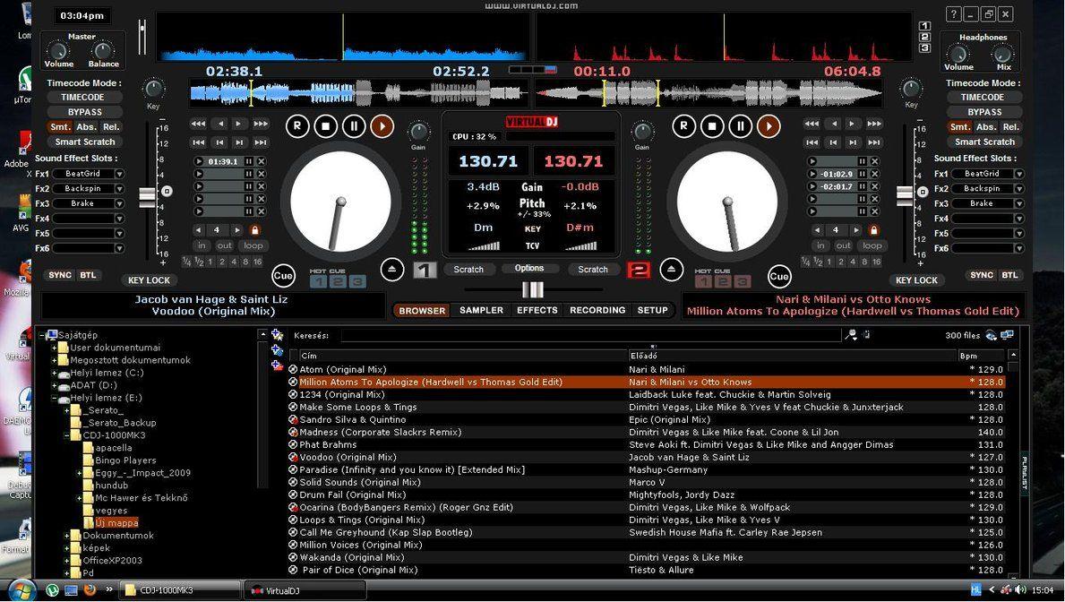1065x602 pixels.
Task: Enable SYNC on the left deck
Action: click(60, 275)
